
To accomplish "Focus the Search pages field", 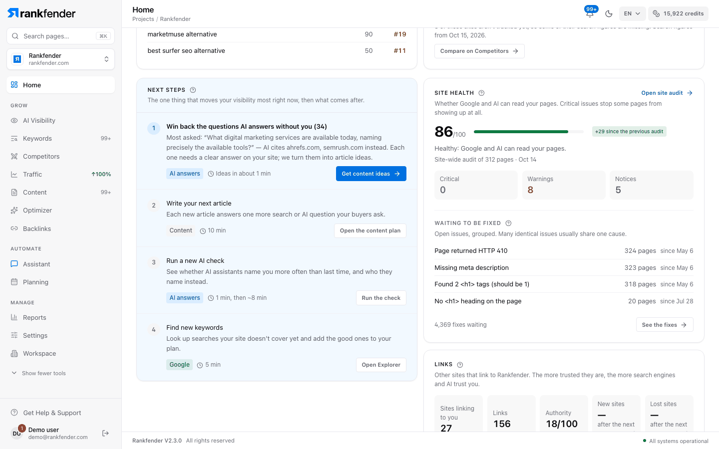I will pos(60,36).
